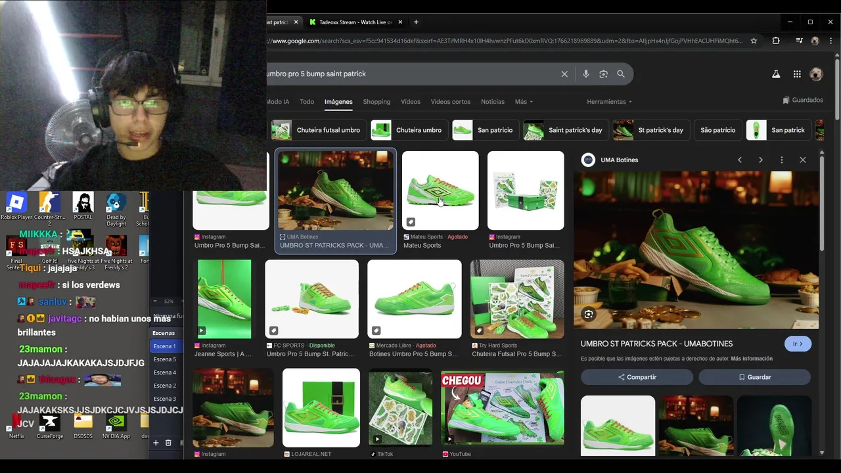Open Roblox Player desktop shortcut

16,207
